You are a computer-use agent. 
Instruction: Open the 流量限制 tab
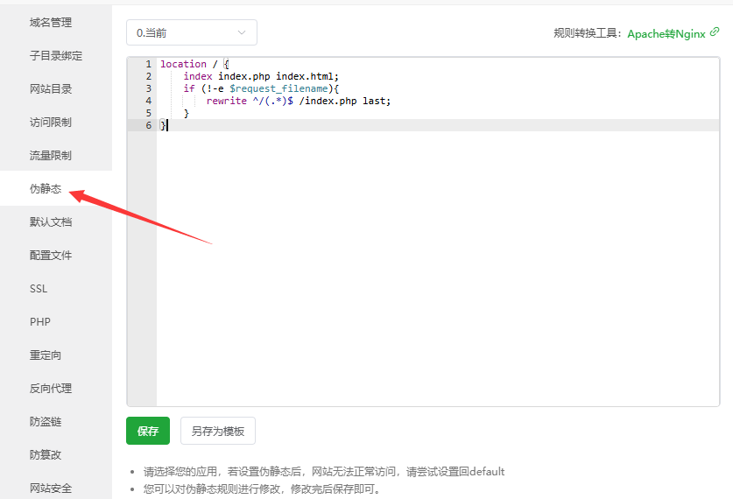point(51,156)
